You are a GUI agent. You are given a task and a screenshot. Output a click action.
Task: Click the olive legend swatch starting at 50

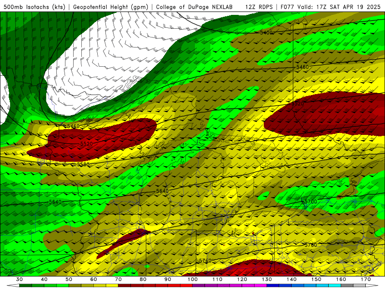(75, 286)
